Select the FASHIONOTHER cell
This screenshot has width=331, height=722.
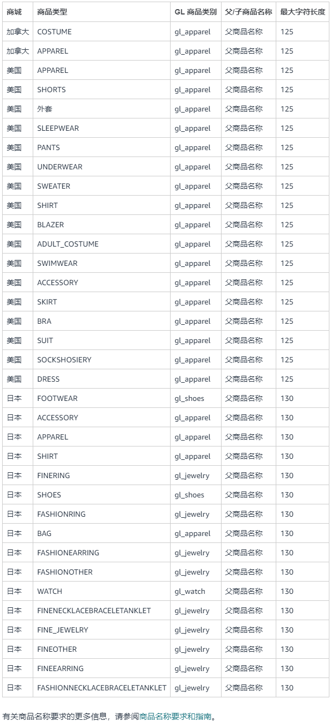pos(65,572)
